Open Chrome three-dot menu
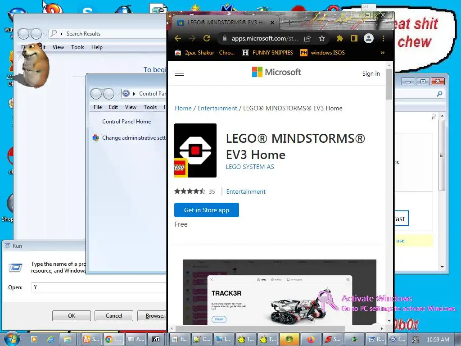461x346 pixels. coord(383,38)
